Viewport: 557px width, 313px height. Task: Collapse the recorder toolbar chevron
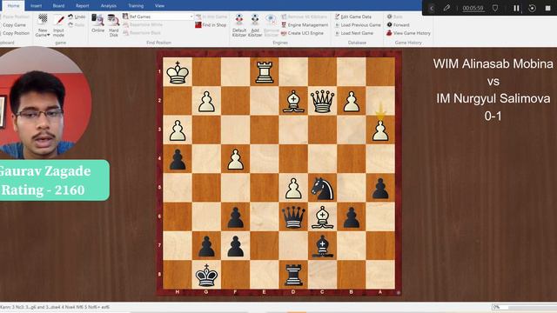click(x=432, y=8)
